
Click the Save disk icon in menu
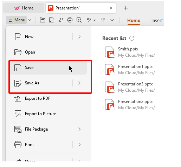[x=18, y=68]
